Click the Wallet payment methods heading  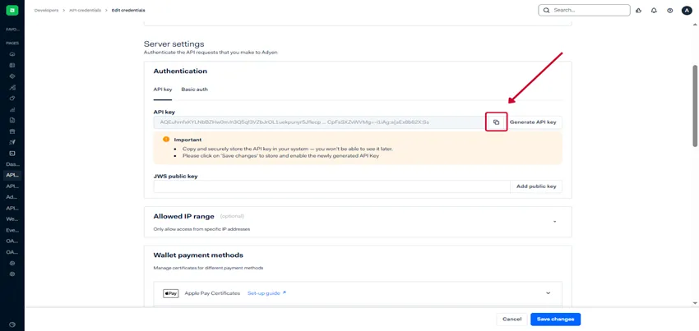[x=198, y=255]
